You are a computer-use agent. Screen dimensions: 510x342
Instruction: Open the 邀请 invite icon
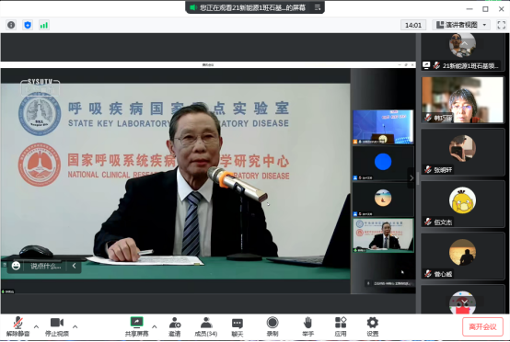pos(175,326)
